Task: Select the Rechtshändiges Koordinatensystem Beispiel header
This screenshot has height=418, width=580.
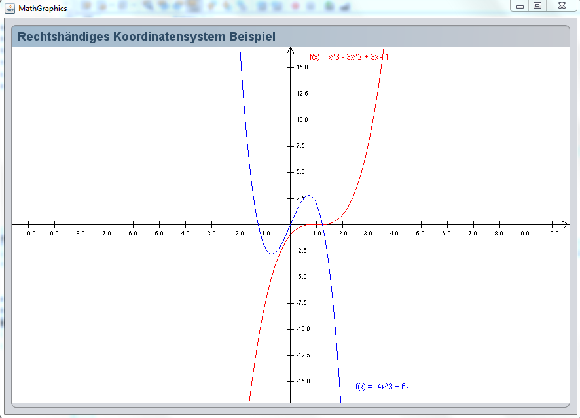Action: click(x=147, y=37)
